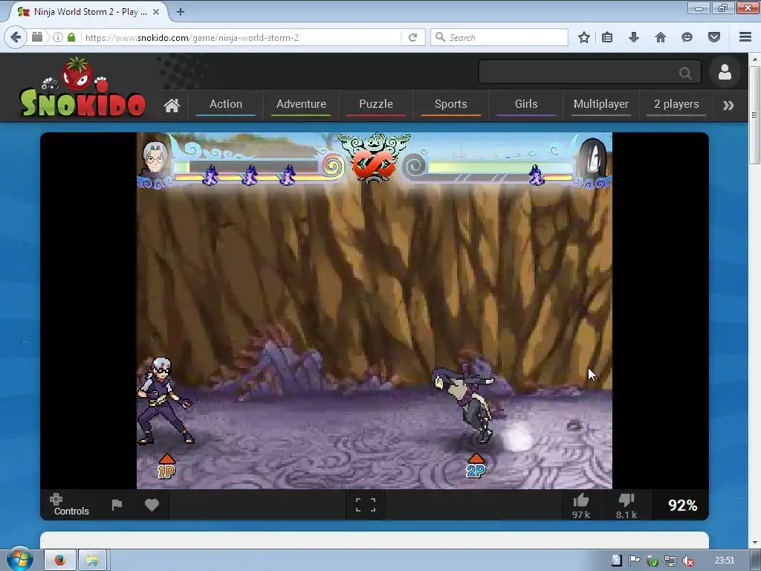Screen dimensions: 761x571
Task: Click the site identity page icon
Action: (x=37, y=37)
